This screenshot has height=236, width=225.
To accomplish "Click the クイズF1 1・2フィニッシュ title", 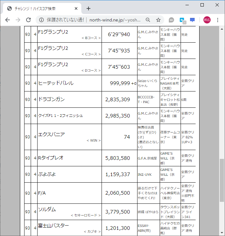I will coord(60,116).
